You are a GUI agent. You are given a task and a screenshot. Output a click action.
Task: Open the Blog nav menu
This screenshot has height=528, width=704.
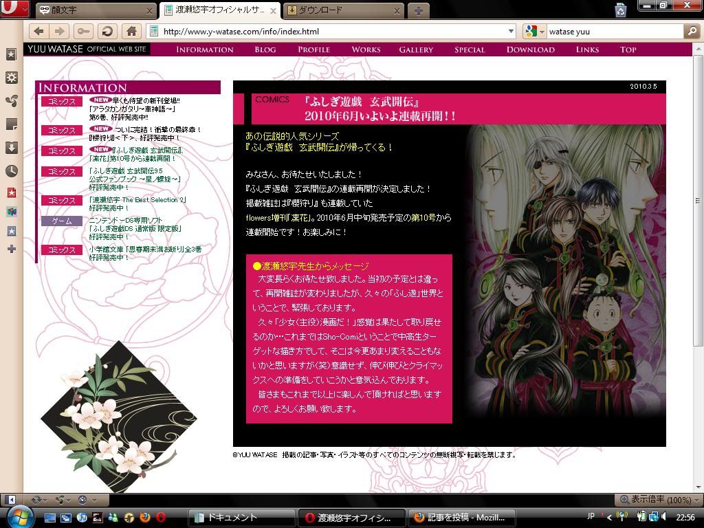pyautogui.click(x=265, y=49)
